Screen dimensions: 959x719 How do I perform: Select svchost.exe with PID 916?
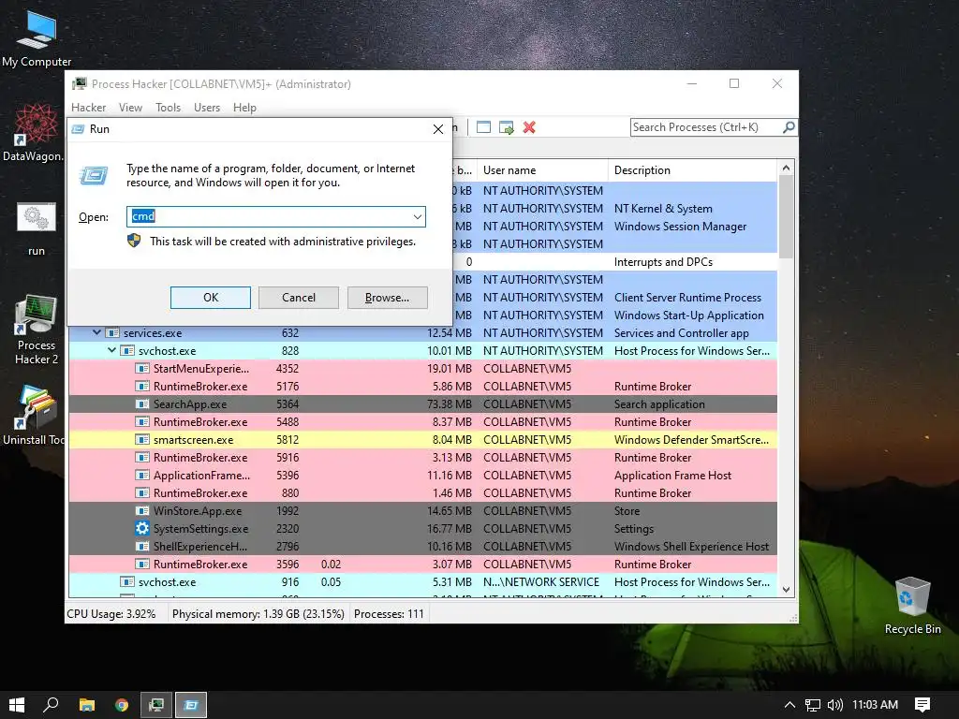(422, 581)
